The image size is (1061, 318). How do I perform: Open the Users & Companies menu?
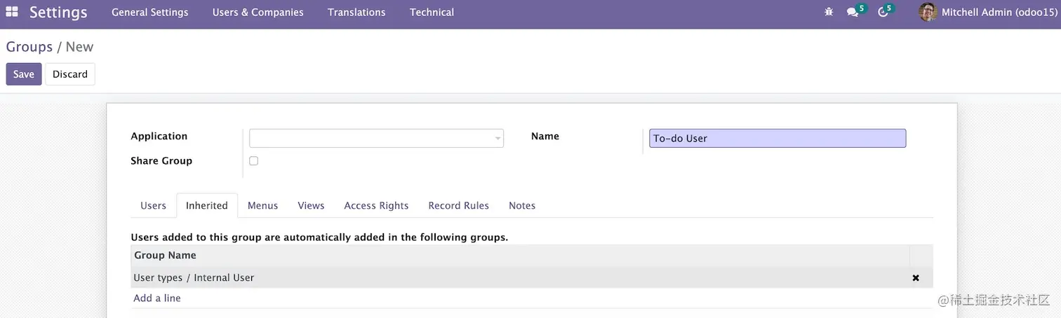pos(258,12)
